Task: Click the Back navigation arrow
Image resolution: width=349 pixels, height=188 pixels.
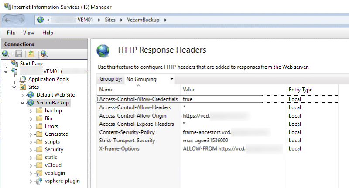Action: (7, 20)
